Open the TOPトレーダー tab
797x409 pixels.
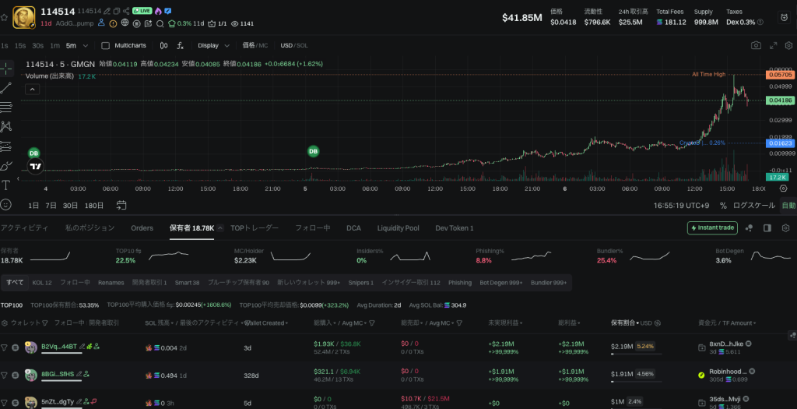255,228
